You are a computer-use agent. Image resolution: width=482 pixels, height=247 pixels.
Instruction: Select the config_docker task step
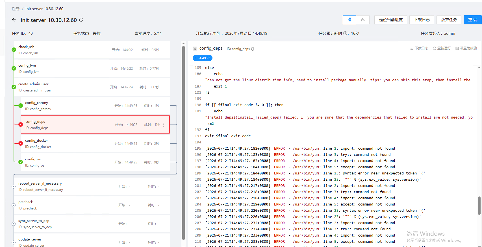click(x=95, y=143)
